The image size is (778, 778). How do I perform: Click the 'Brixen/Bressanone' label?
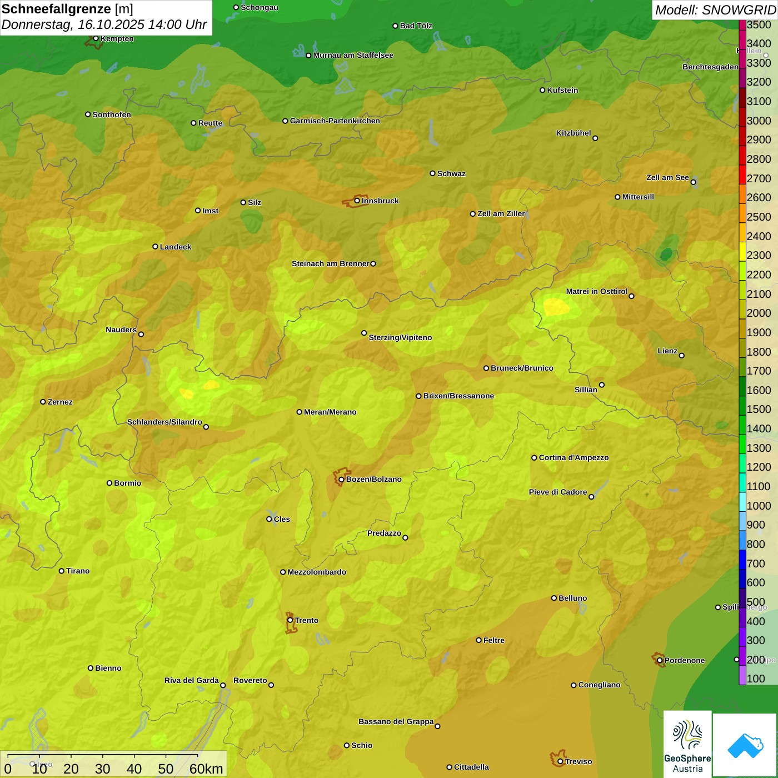pyautogui.click(x=458, y=396)
